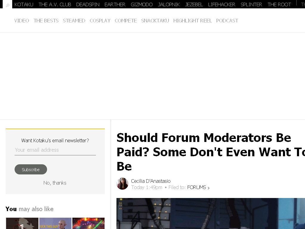
Task: Navigate to Gizmodo
Action: pyautogui.click(x=141, y=4)
